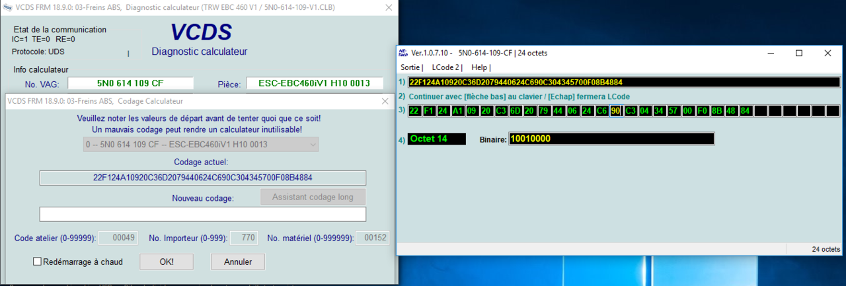Click the No. Importeur field
Viewport: 846px width, 286px height.
coord(244,238)
